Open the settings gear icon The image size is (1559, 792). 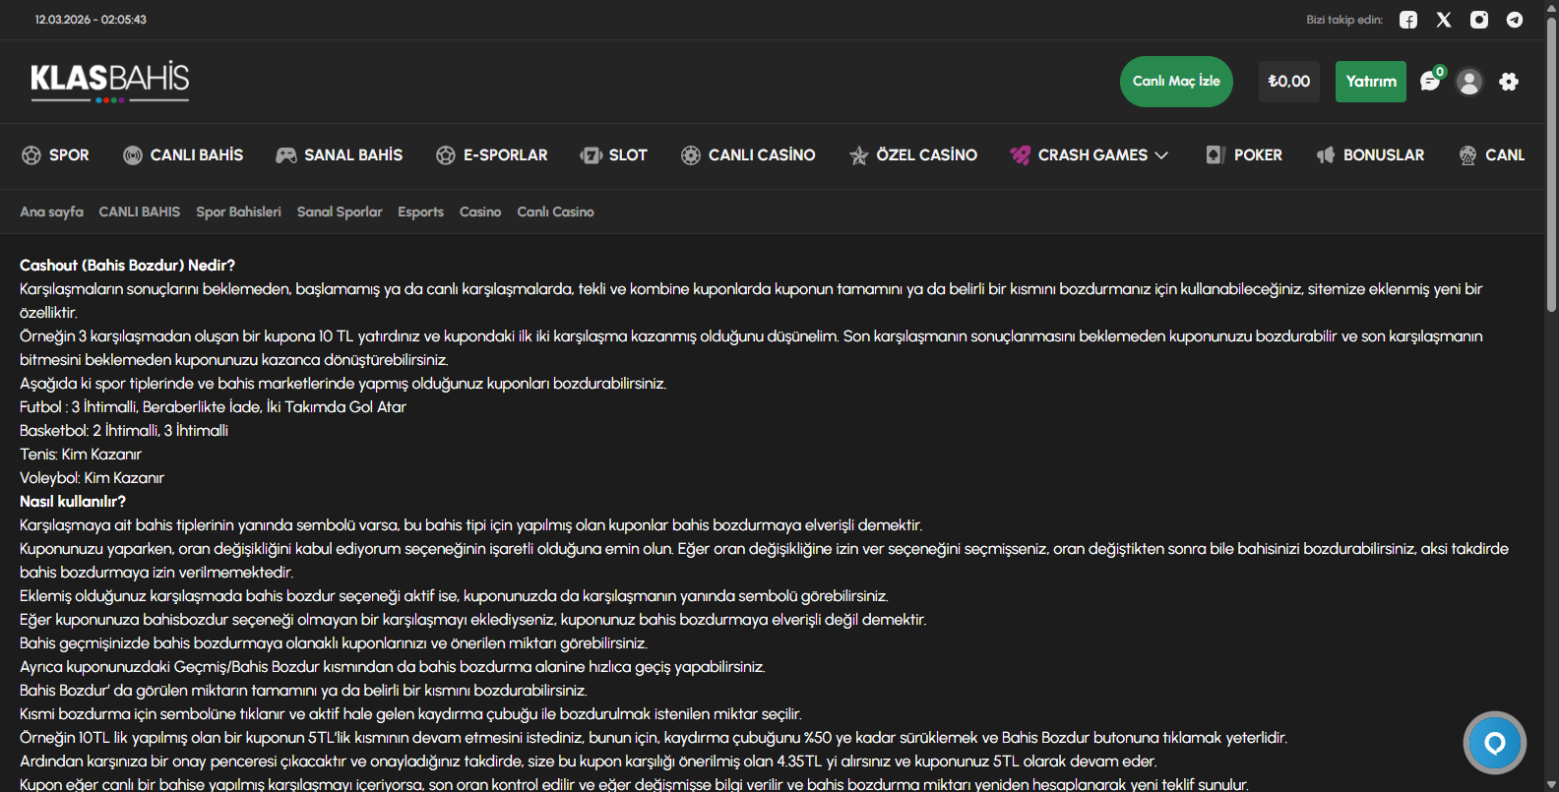point(1509,82)
